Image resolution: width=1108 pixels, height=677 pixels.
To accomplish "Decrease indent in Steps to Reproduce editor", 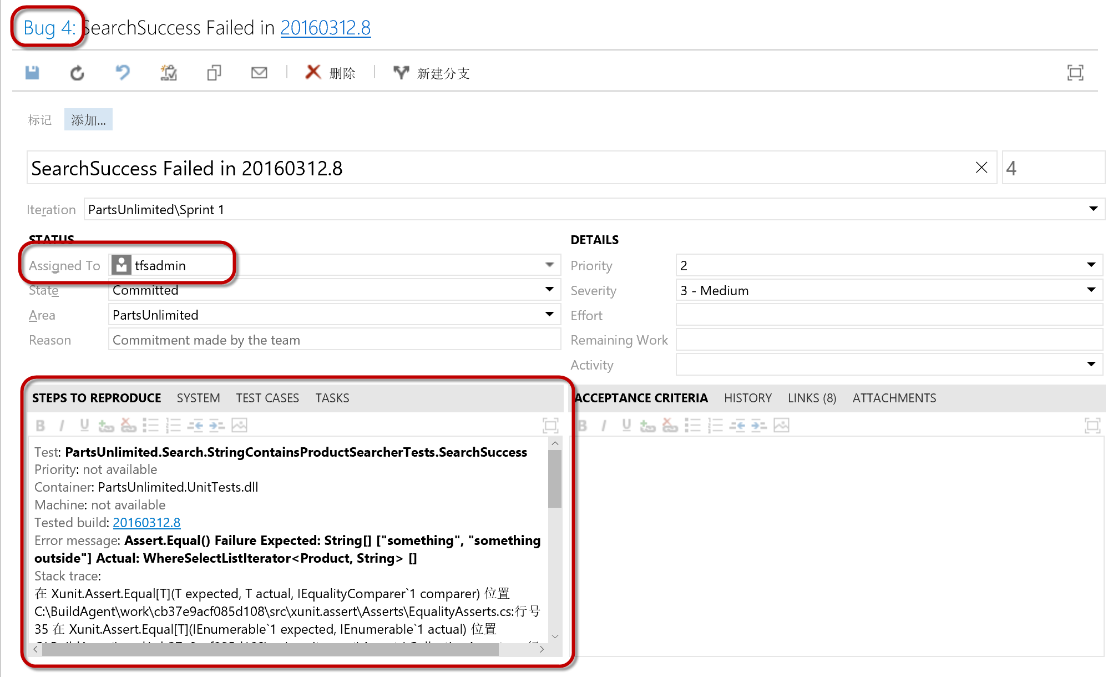I will point(195,426).
